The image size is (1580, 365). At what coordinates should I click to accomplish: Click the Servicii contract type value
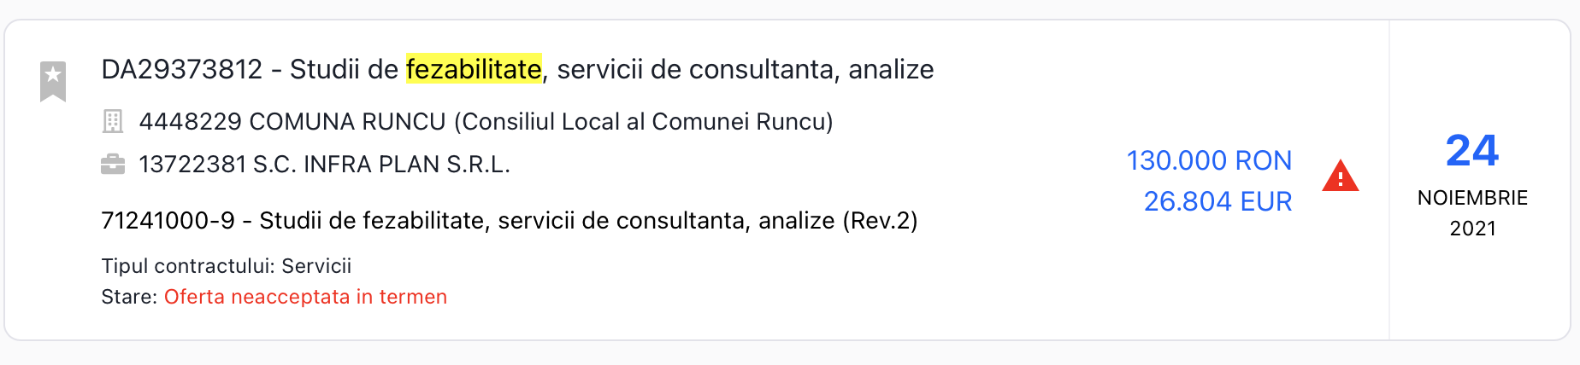click(x=316, y=266)
